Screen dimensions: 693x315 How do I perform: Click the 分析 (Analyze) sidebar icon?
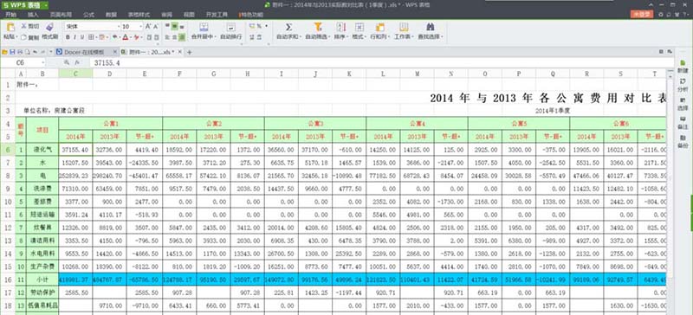[x=683, y=85]
